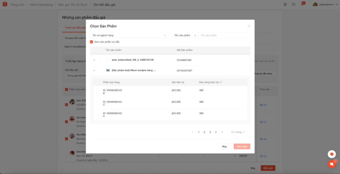The image size is (340, 174).
Task: Uncheck Xem sản phẩm có sẵn checkbox
Action: (92, 42)
